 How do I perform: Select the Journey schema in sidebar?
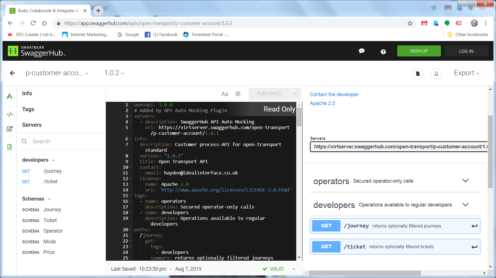pyautogui.click(x=52, y=210)
